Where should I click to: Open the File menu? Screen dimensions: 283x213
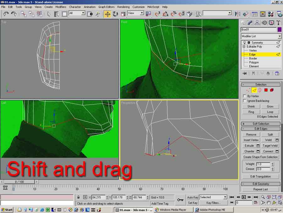3,7
